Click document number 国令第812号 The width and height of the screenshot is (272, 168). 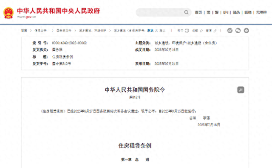click(62, 64)
